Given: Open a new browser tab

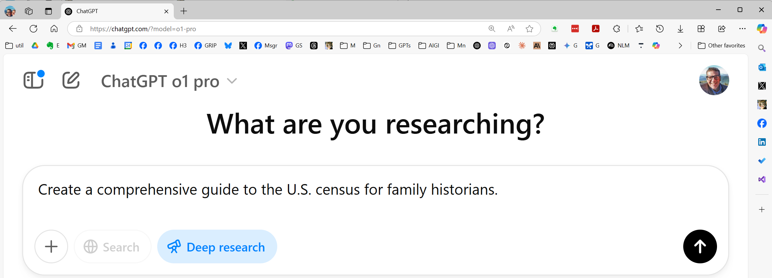Looking at the screenshot, I should pos(184,11).
